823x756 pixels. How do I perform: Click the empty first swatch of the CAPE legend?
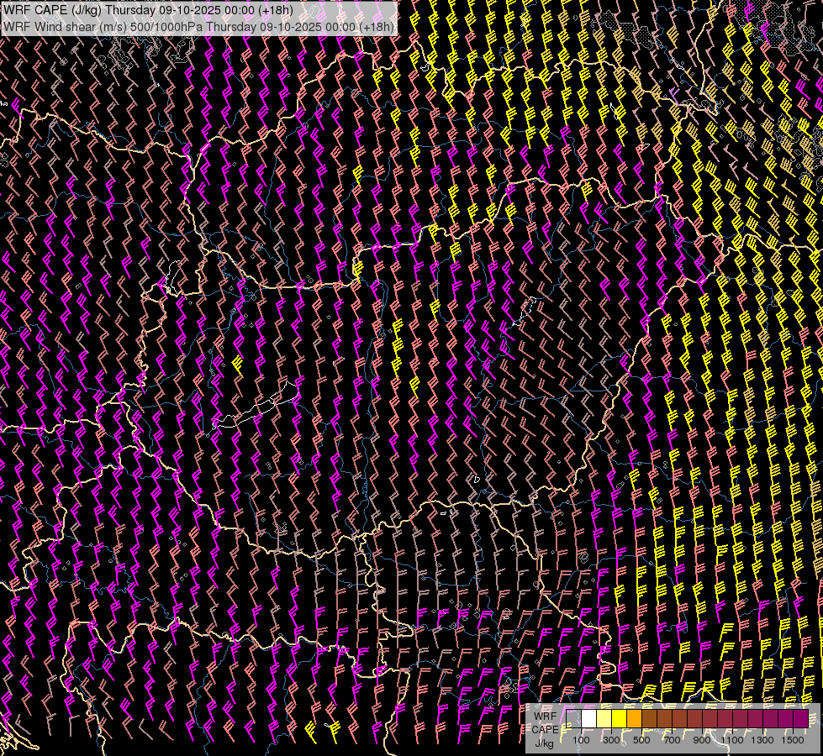pos(574,719)
